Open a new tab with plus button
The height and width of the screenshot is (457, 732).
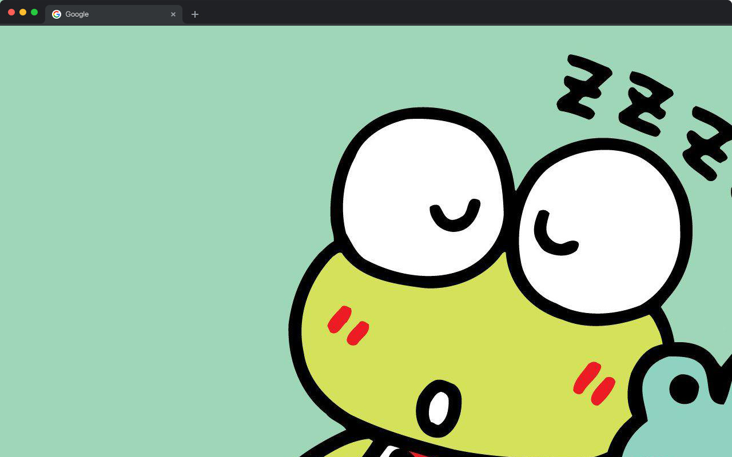click(x=195, y=14)
